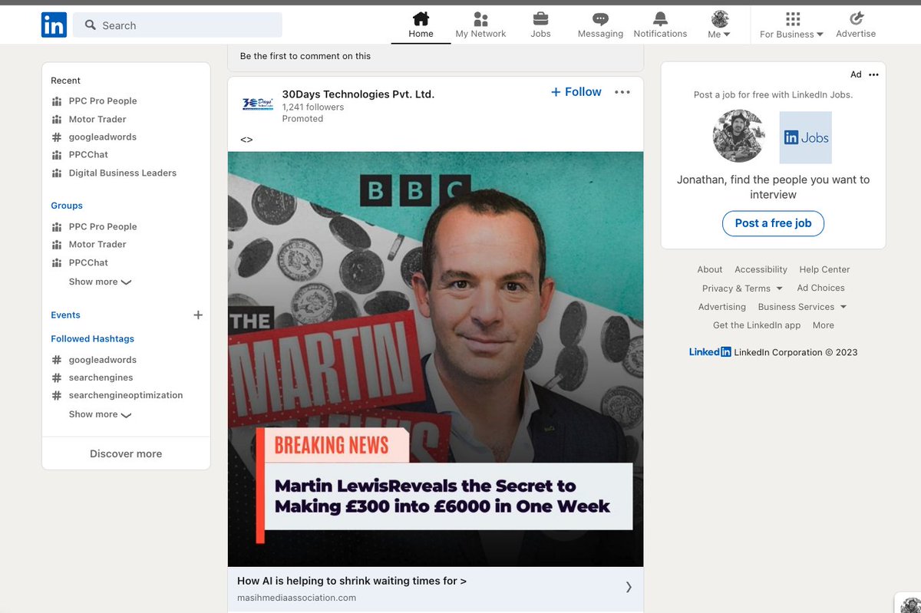Expand the For Business menu

click(x=791, y=25)
